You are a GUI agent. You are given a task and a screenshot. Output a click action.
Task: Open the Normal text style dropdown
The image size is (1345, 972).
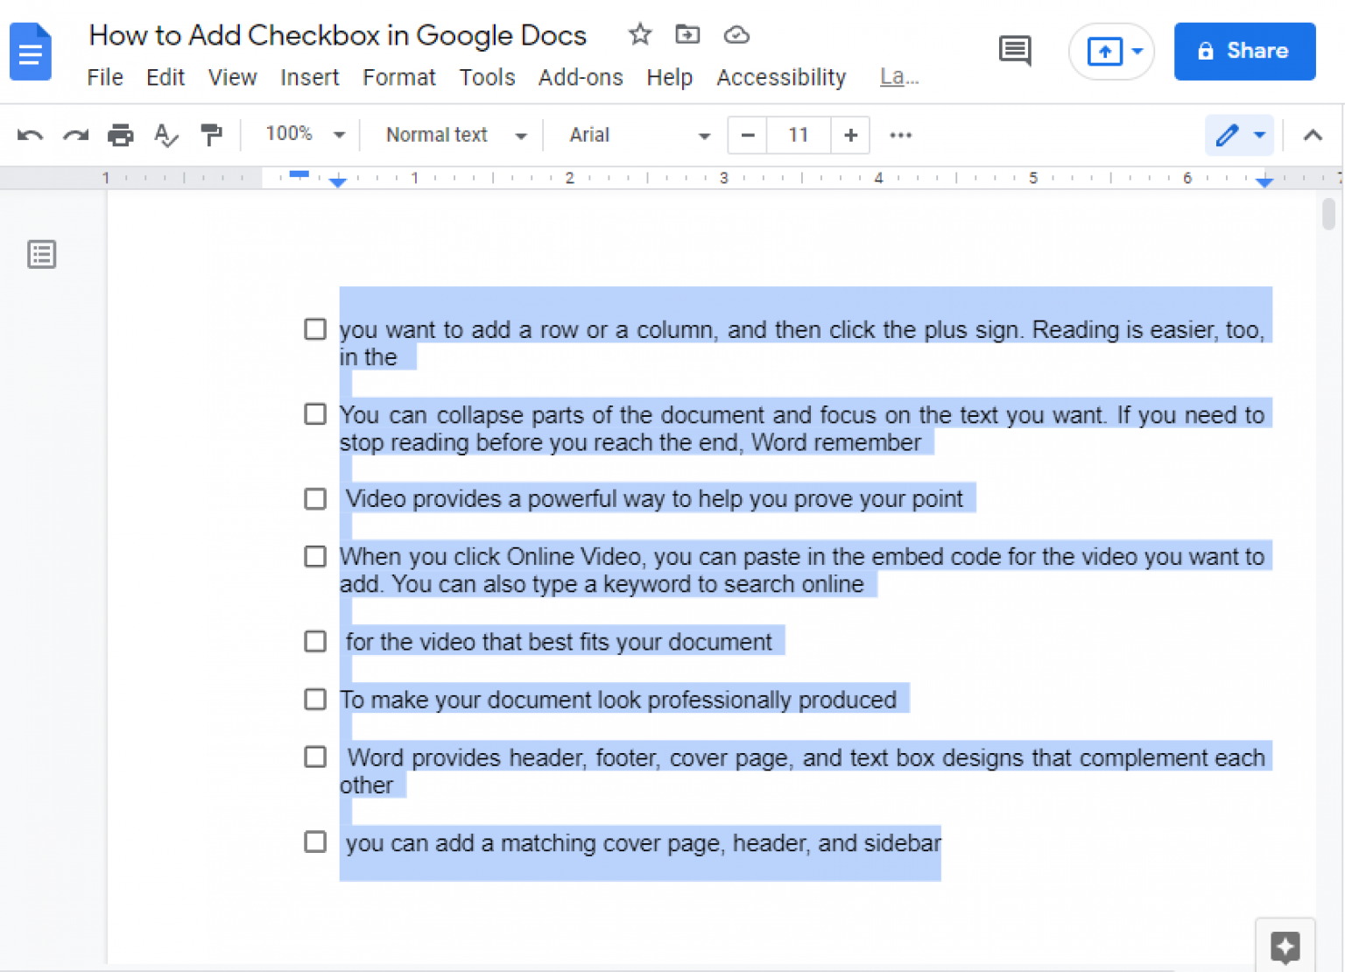pyautogui.click(x=456, y=135)
